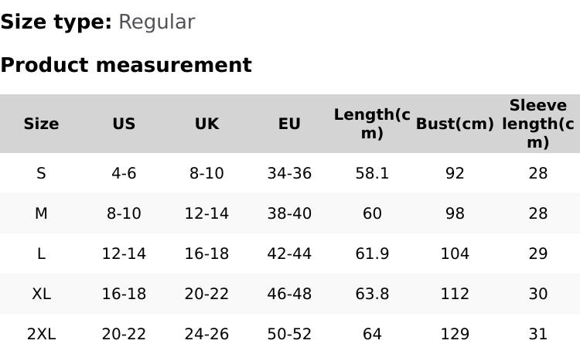Click the 63.8 length cell
Viewport: 580px width, 354px height.
pos(372,294)
